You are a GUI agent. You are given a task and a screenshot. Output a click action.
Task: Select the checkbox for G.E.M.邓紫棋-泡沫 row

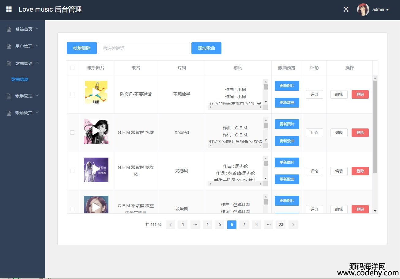point(72,132)
